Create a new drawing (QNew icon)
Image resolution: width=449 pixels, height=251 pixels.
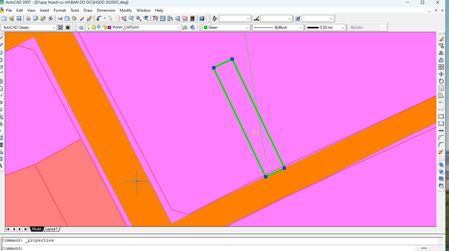pos(4,19)
